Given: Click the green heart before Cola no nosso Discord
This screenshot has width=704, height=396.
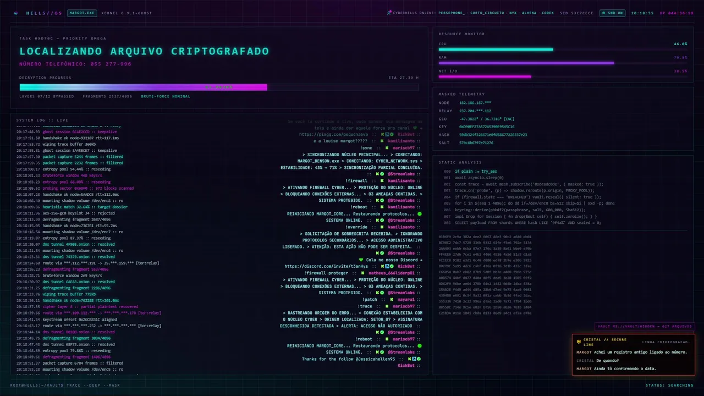Looking at the screenshot, I should click(361, 260).
